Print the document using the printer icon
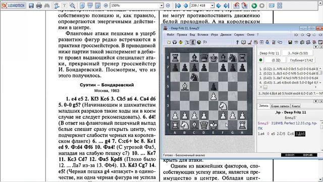This screenshot has height=182, width=323. [x=39, y=6]
